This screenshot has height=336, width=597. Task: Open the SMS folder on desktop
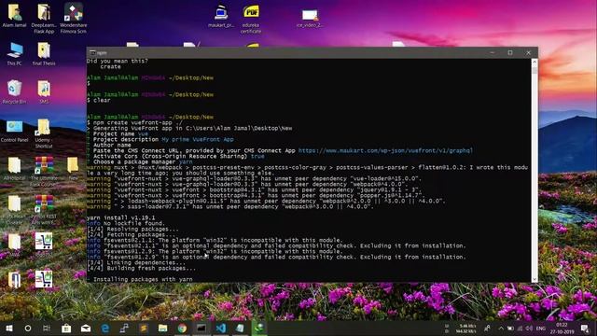[44, 92]
